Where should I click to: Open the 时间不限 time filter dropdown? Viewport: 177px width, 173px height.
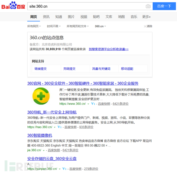coord(54,26)
